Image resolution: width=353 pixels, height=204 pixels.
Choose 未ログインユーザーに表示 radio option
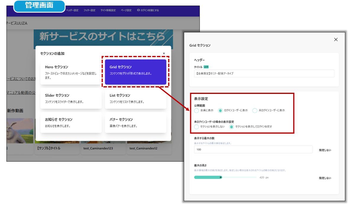[x=255, y=110]
